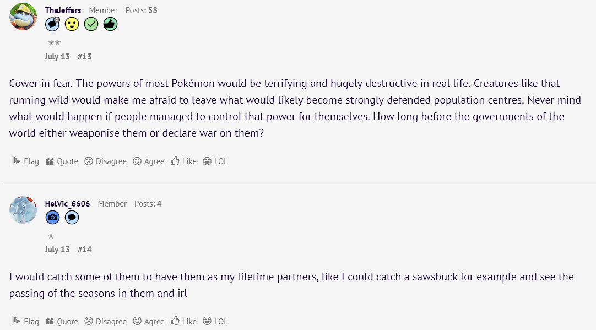Open TheJeffers profile avatar
Image resolution: width=596 pixels, height=330 pixels.
point(23,16)
